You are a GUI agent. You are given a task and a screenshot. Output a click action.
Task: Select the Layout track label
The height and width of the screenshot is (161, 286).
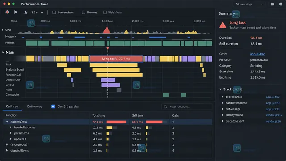coord(10,85)
